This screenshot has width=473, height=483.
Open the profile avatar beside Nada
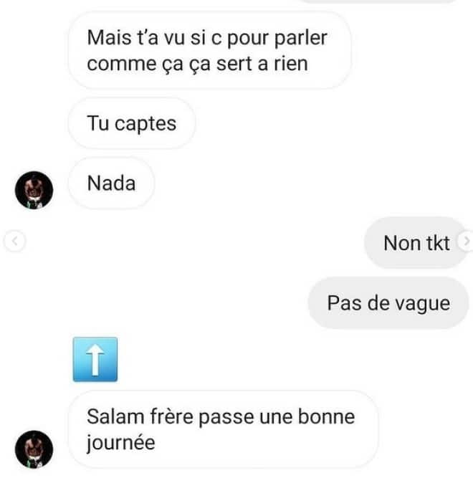(34, 190)
